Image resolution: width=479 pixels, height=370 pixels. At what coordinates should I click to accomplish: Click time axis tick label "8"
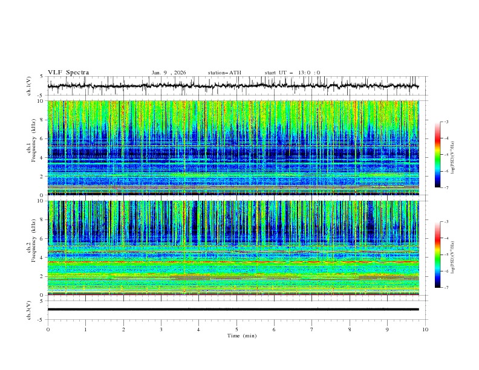point(350,329)
